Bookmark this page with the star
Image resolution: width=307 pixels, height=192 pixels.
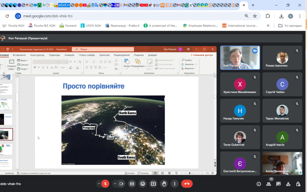(x=255, y=16)
